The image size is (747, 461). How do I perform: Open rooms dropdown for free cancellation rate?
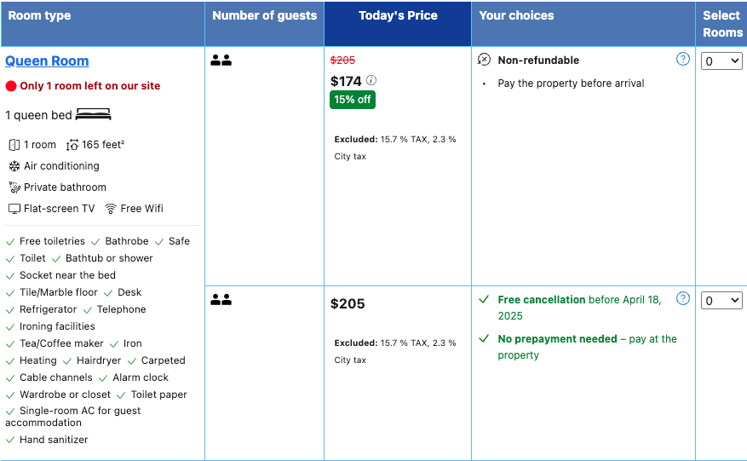(721, 300)
